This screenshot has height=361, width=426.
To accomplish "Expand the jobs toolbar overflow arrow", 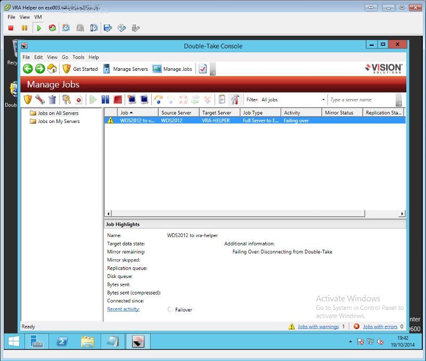I will [398, 100].
